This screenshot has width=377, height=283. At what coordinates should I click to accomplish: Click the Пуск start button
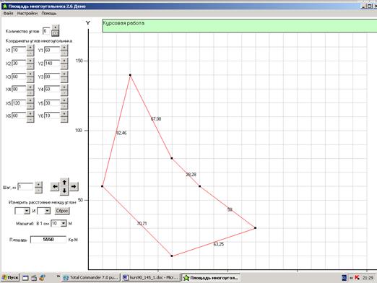(x=10, y=277)
